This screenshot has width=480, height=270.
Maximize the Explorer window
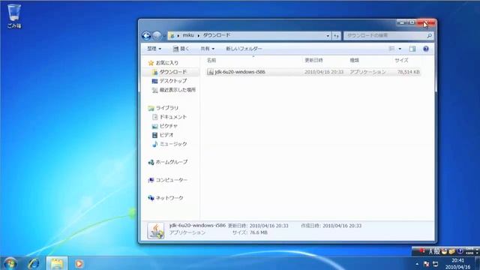412,22
